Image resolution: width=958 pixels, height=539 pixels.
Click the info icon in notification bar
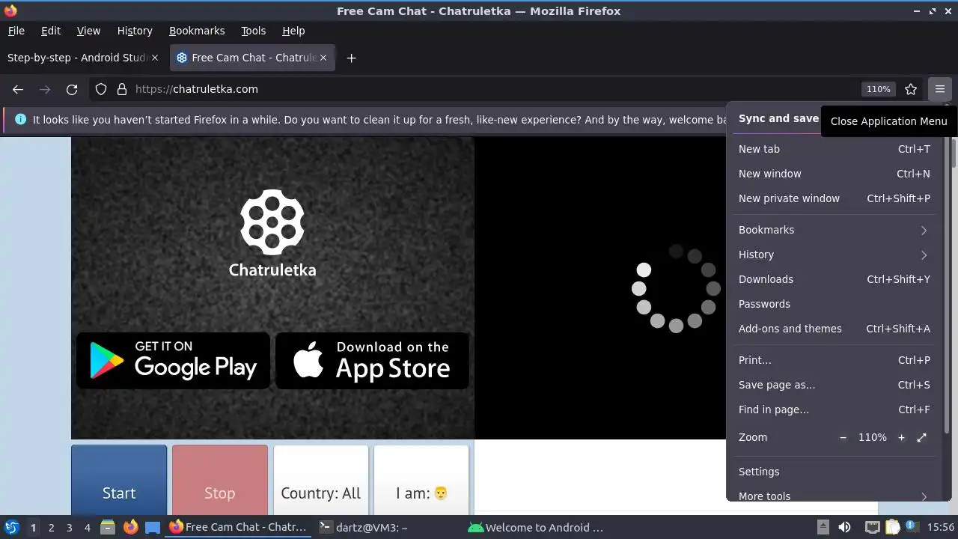[20, 120]
